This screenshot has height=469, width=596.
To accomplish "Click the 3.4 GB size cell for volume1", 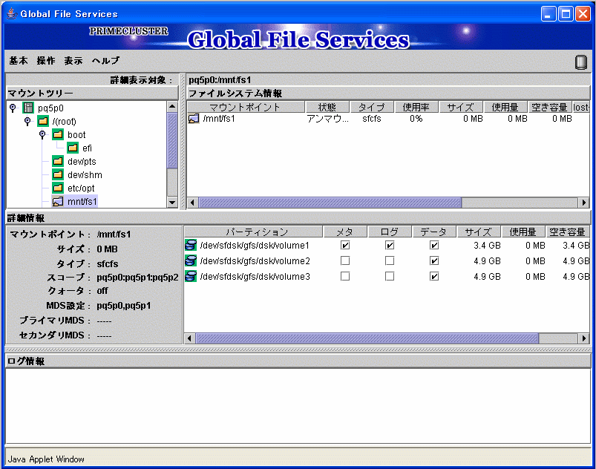I will coord(487,246).
